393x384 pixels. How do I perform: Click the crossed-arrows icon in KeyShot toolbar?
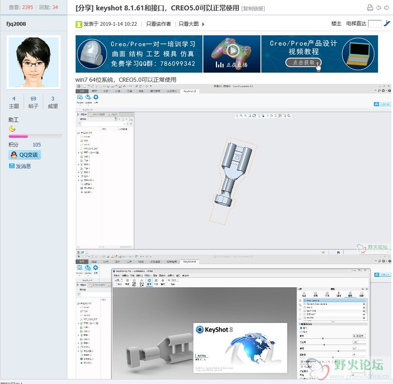pyautogui.click(x=156, y=281)
